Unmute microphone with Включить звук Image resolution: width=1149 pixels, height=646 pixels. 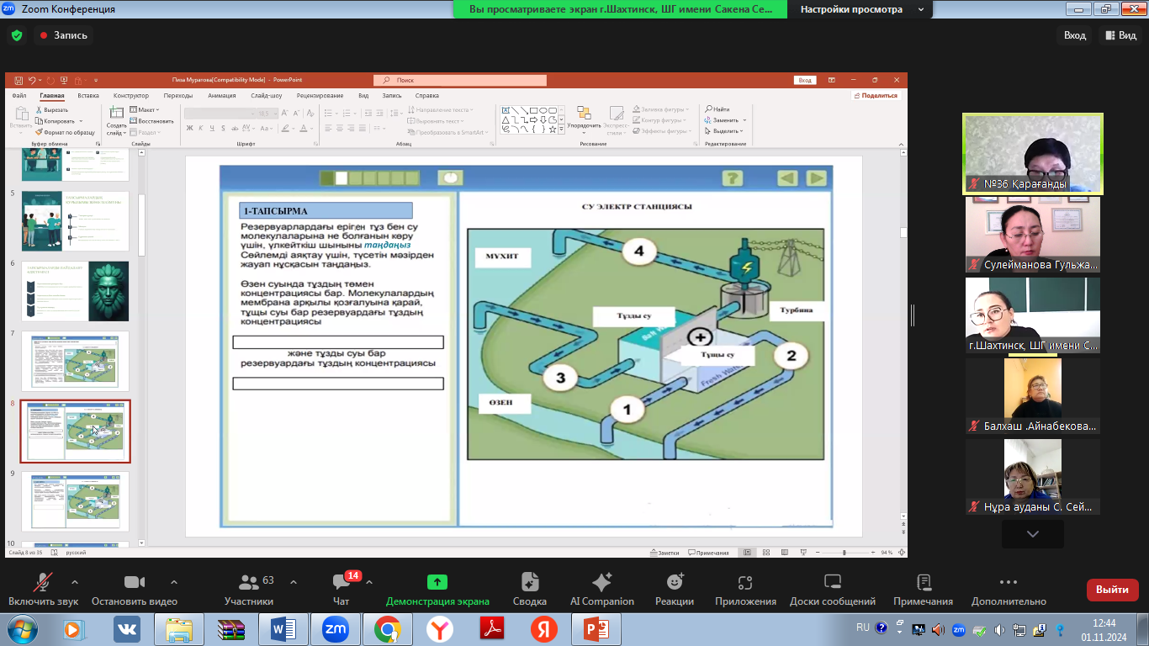click(x=43, y=589)
